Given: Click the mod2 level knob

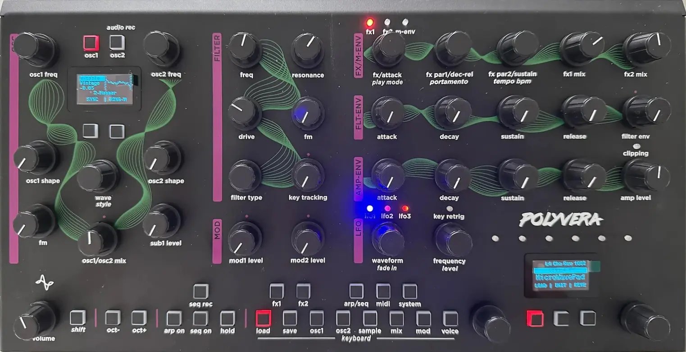Looking at the screenshot, I should (x=308, y=239).
